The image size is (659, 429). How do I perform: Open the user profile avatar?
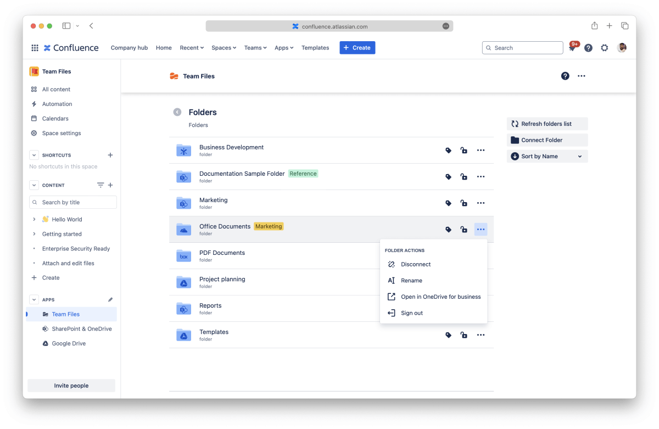point(622,48)
